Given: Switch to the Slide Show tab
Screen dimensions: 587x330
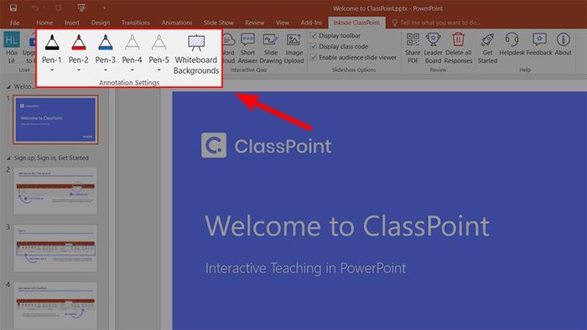Looking at the screenshot, I should click(x=219, y=23).
